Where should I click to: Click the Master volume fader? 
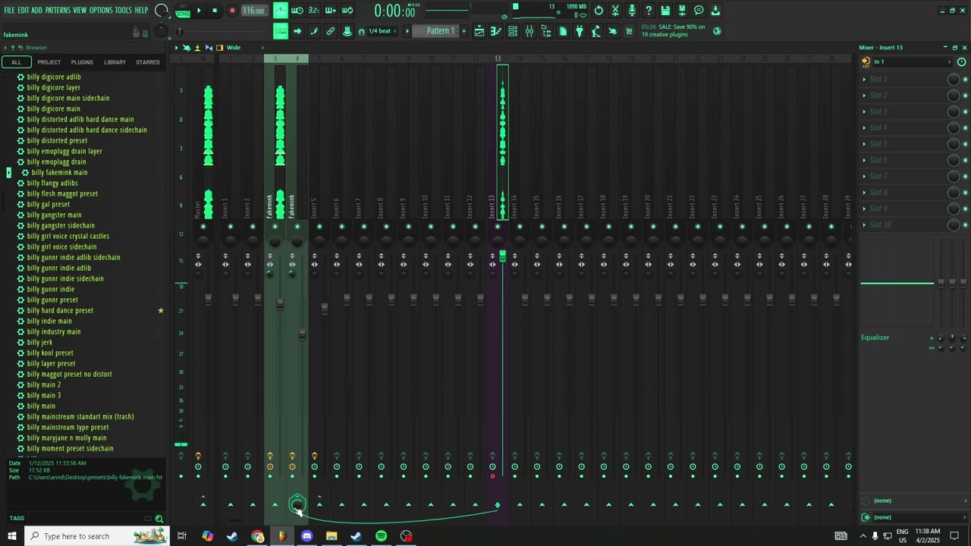tap(209, 300)
